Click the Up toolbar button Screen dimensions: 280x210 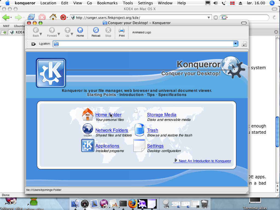coord(68,32)
